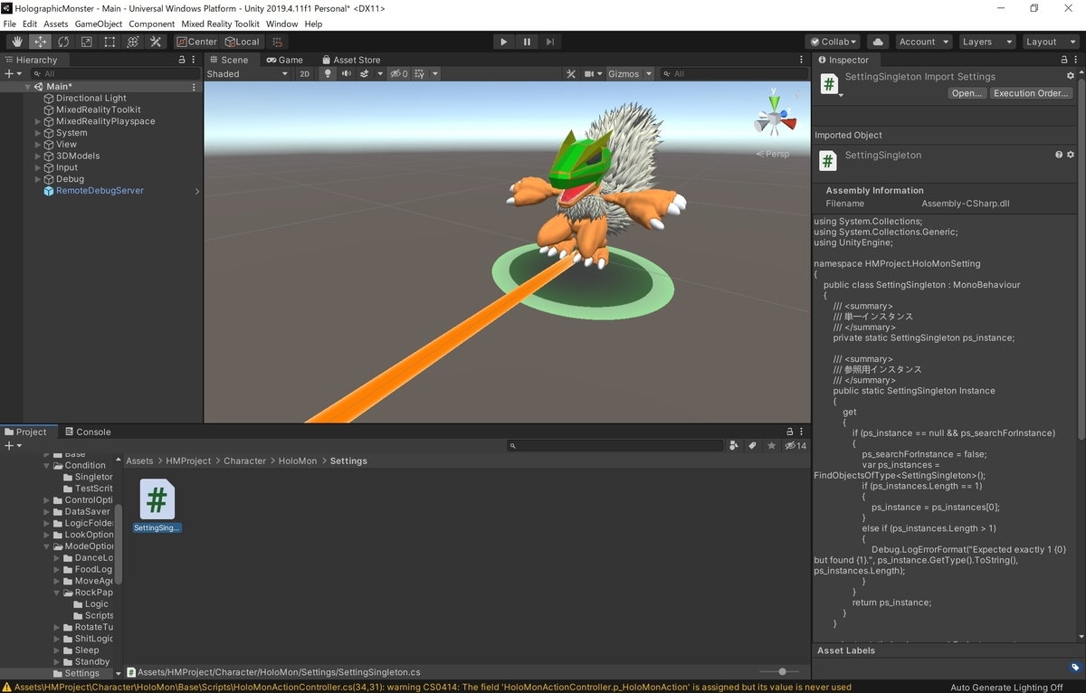The height and width of the screenshot is (693, 1086).
Task: Open the scene camera settings icon
Action: [588, 74]
